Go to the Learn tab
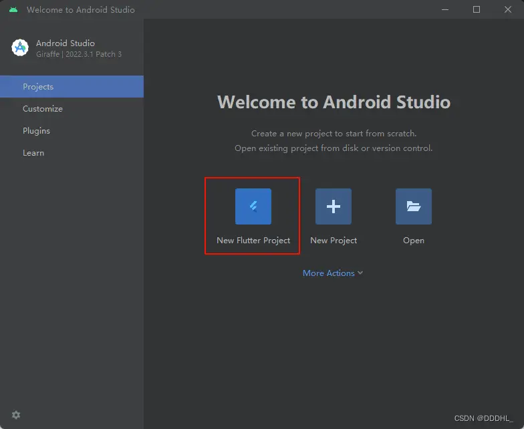The width and height of the screenshot is (524, 429). [x=72, y=152]
